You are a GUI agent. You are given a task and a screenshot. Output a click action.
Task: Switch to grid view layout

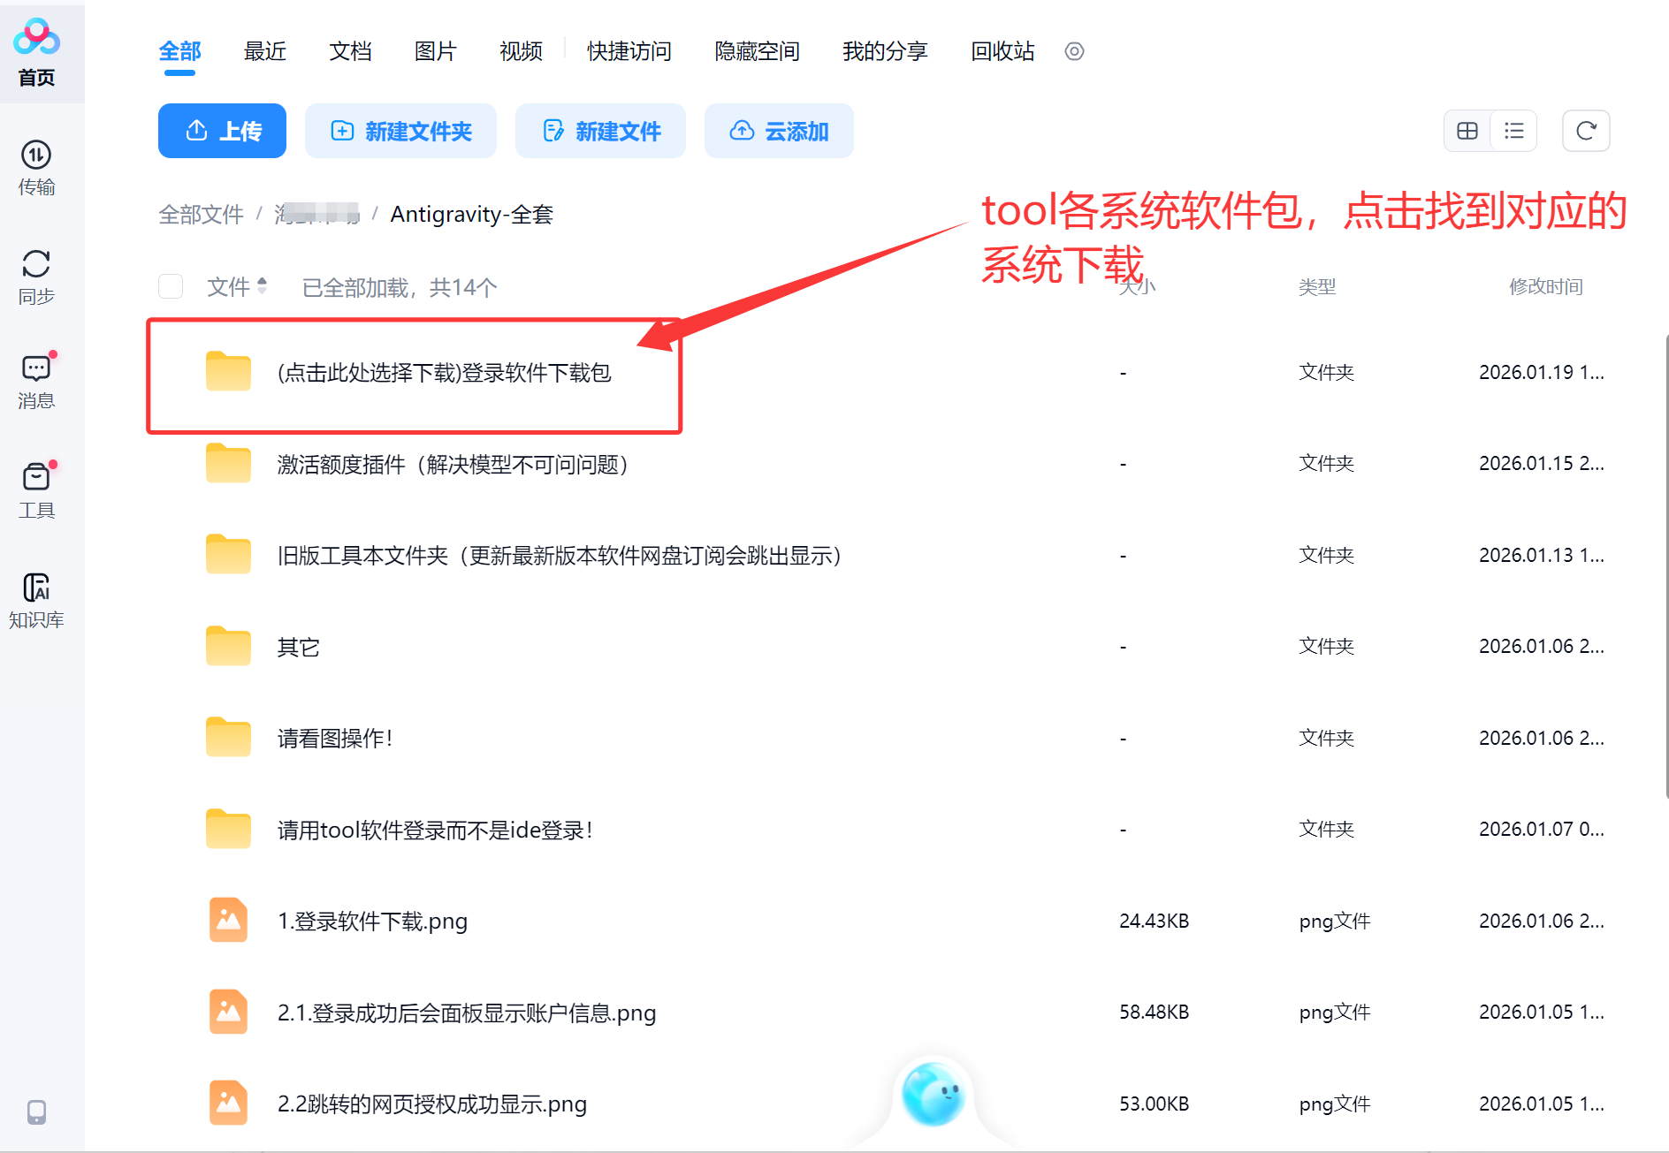(x=1467, y=131)
